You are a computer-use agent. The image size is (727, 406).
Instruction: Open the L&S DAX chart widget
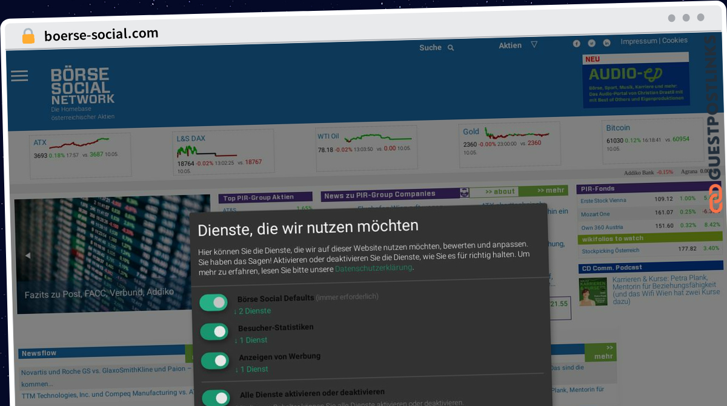pyautogui.click(x=224, y=153)
